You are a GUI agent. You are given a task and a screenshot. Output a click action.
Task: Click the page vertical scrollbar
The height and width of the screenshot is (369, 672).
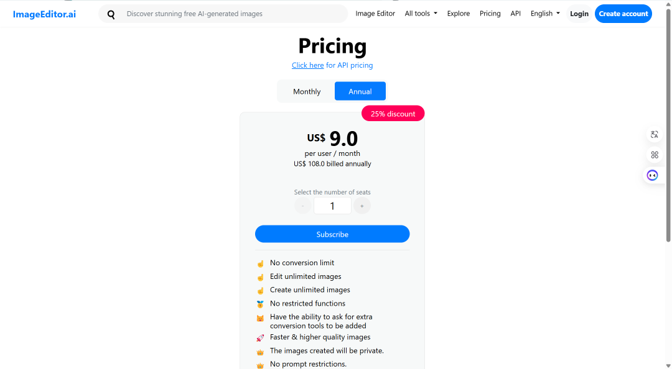[668, 124]
